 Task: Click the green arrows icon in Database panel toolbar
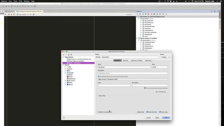click(163, 14)
